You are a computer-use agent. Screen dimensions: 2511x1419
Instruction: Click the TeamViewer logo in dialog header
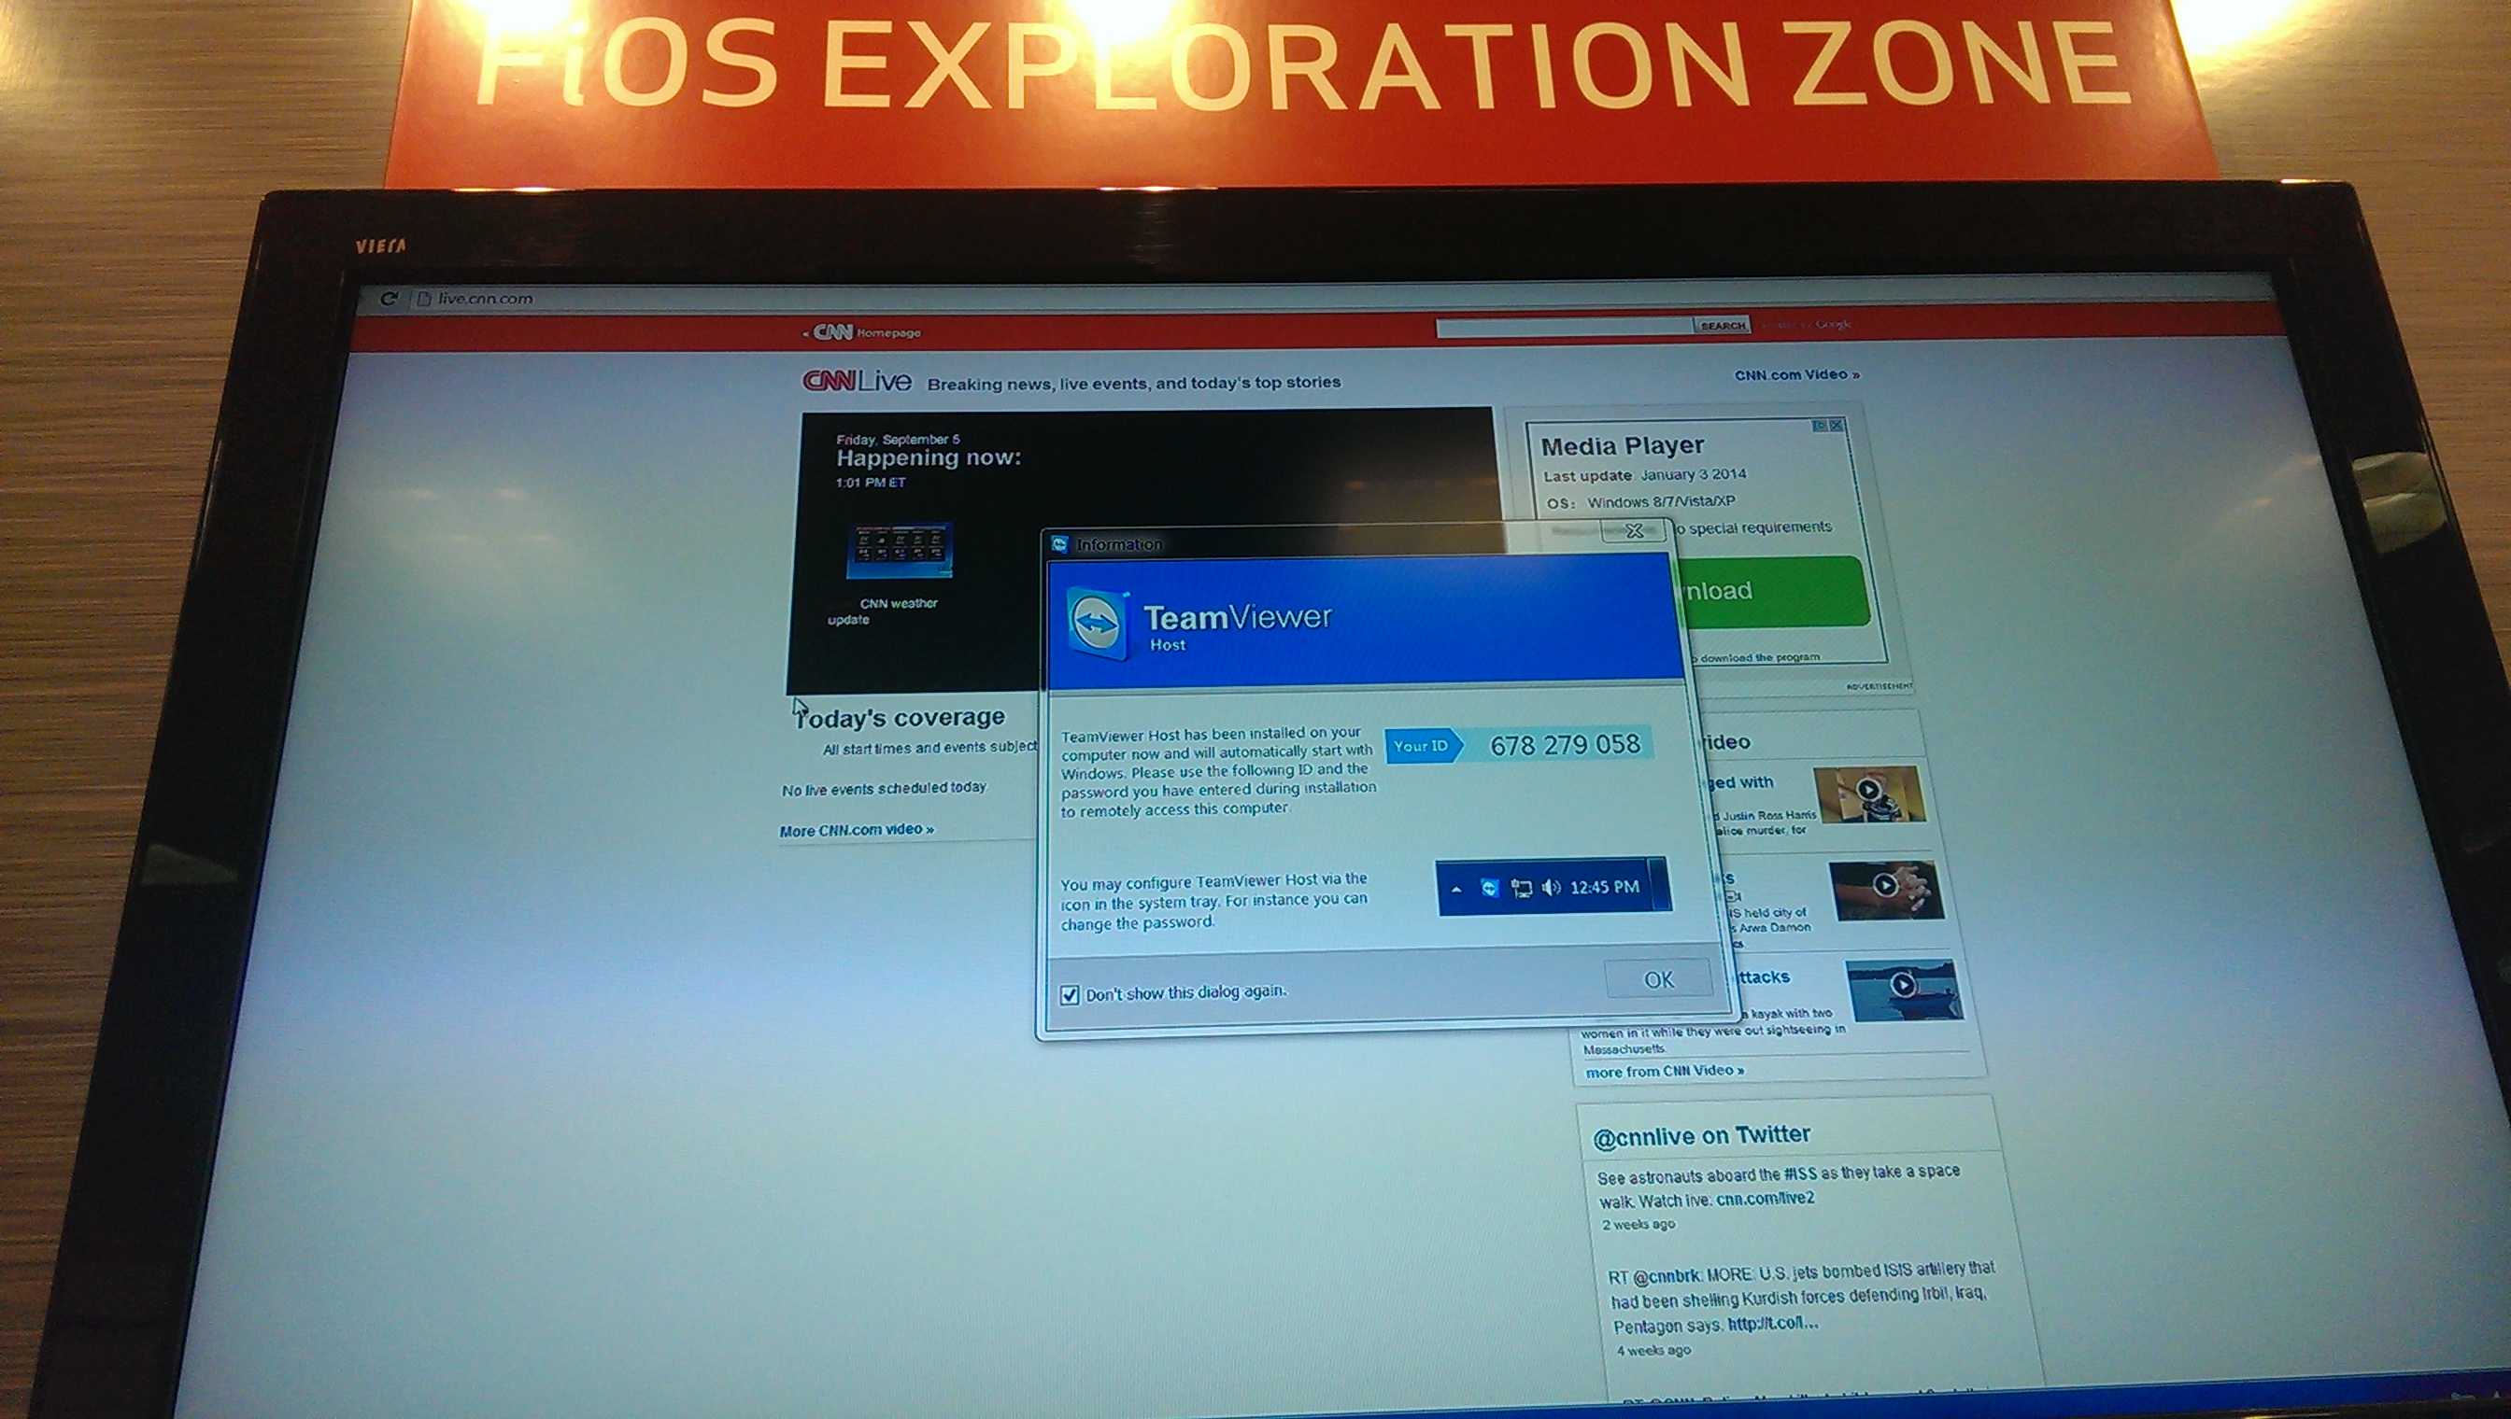1098,623
